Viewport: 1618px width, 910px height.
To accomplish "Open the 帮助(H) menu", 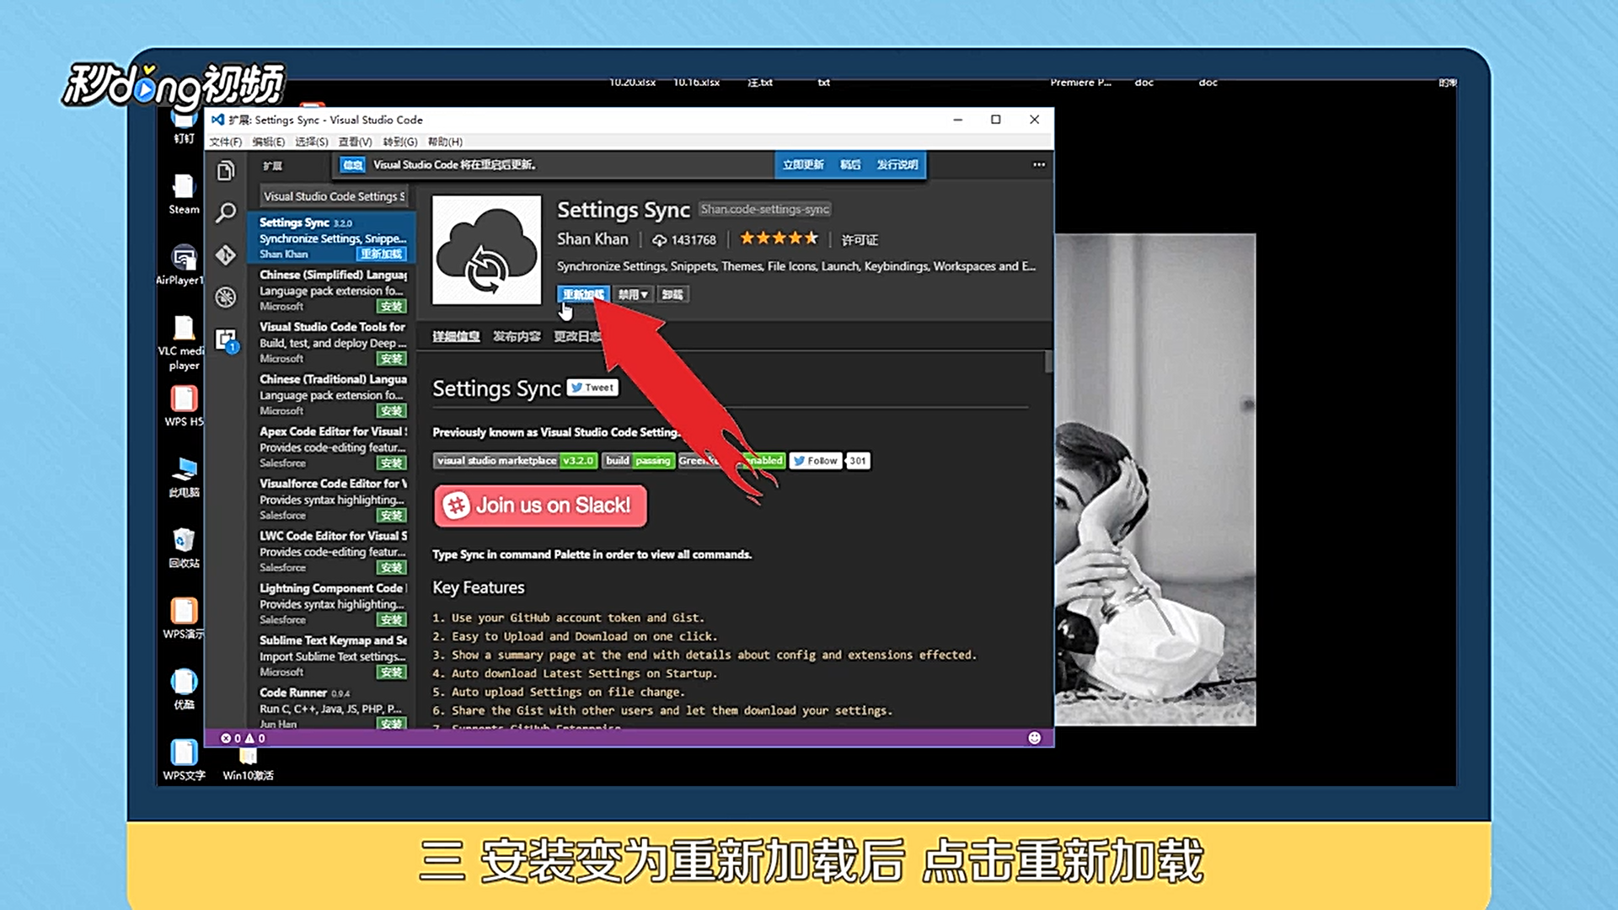I will coord(445,142).
